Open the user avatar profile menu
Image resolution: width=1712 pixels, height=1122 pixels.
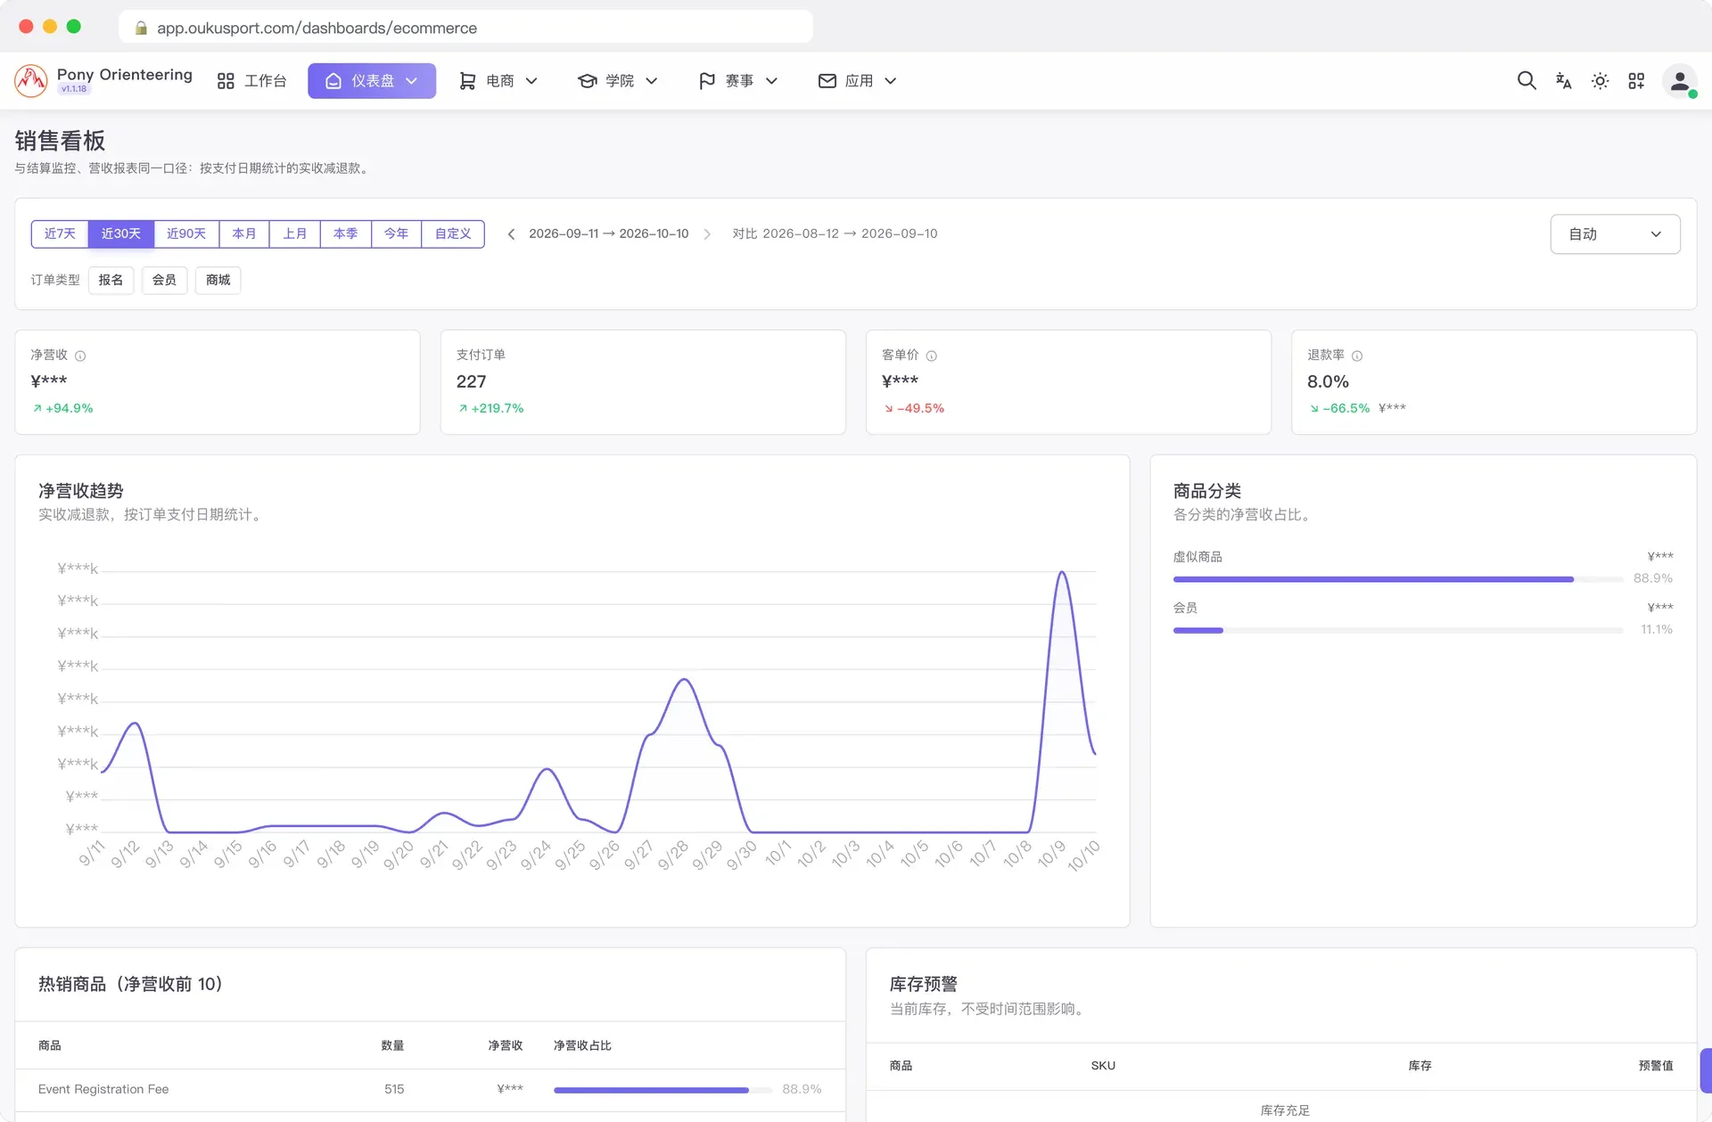(x=1680, y=80)
